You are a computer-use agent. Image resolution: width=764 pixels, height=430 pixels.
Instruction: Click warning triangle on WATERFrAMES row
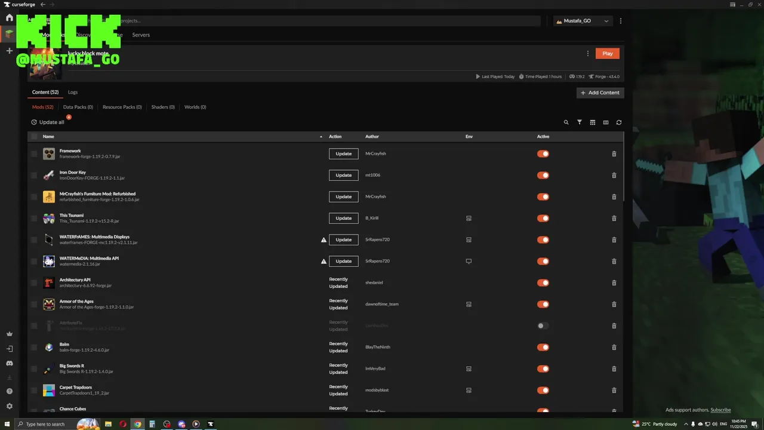324,240
